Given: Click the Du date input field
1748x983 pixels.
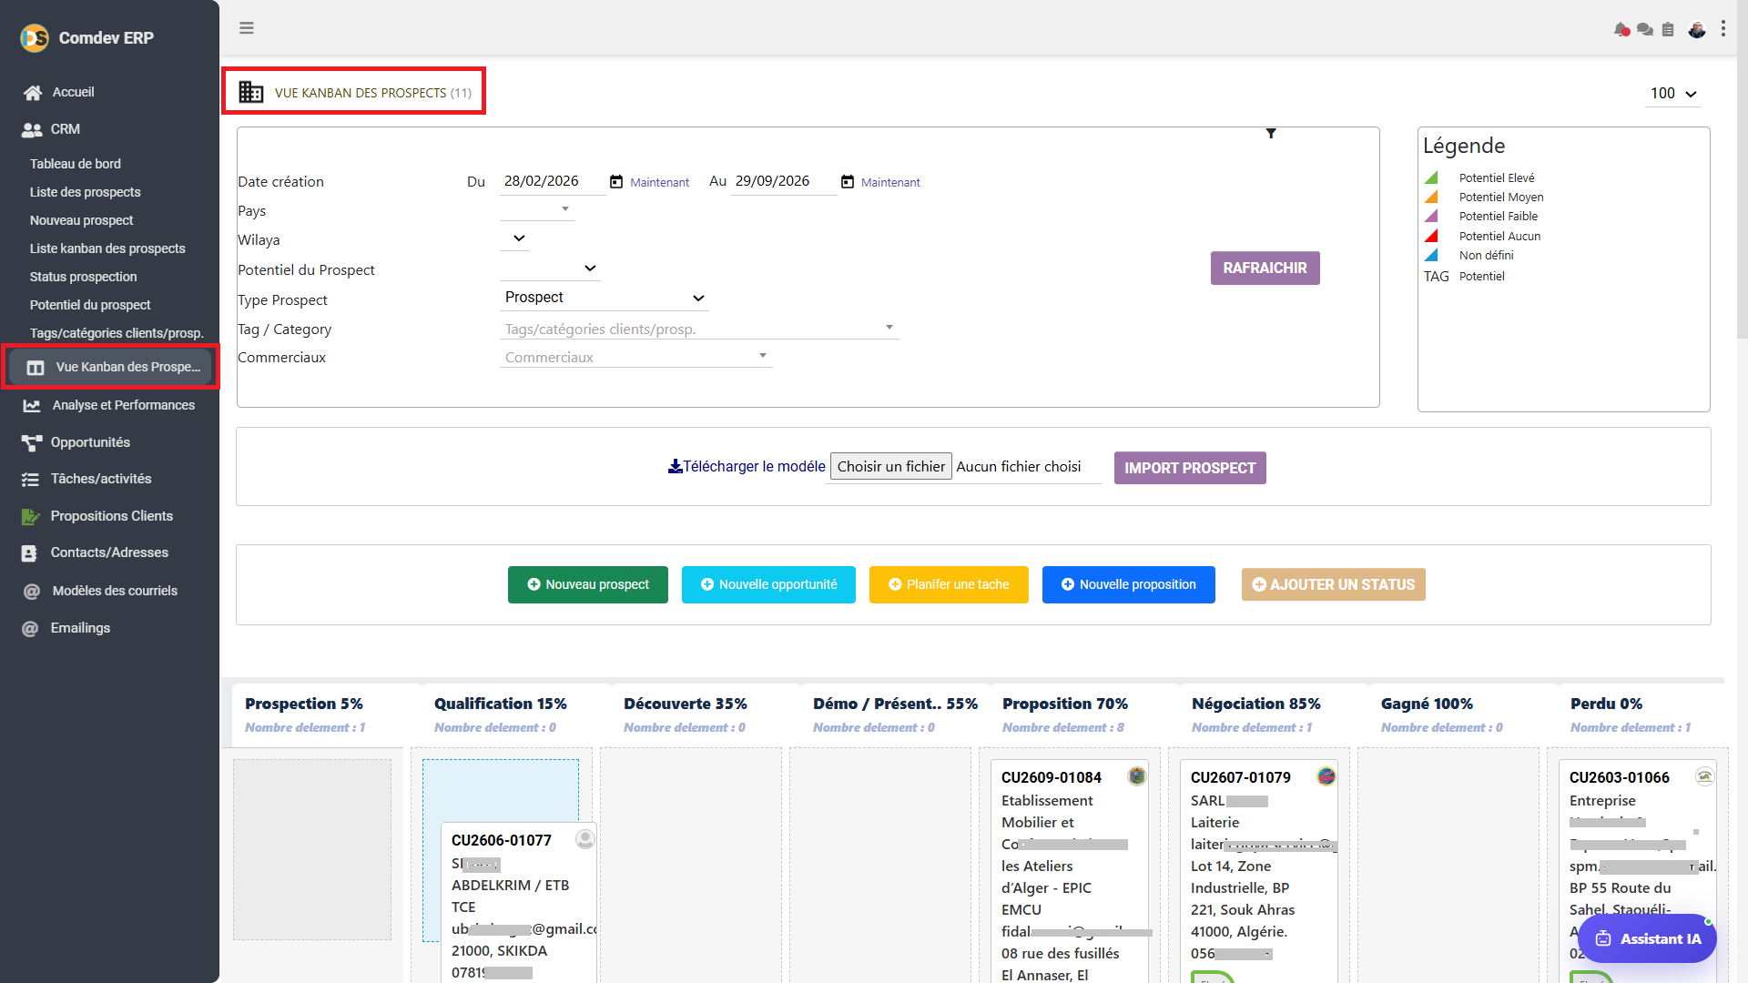Looking at the screenshot, I should [x=552, y=181].
